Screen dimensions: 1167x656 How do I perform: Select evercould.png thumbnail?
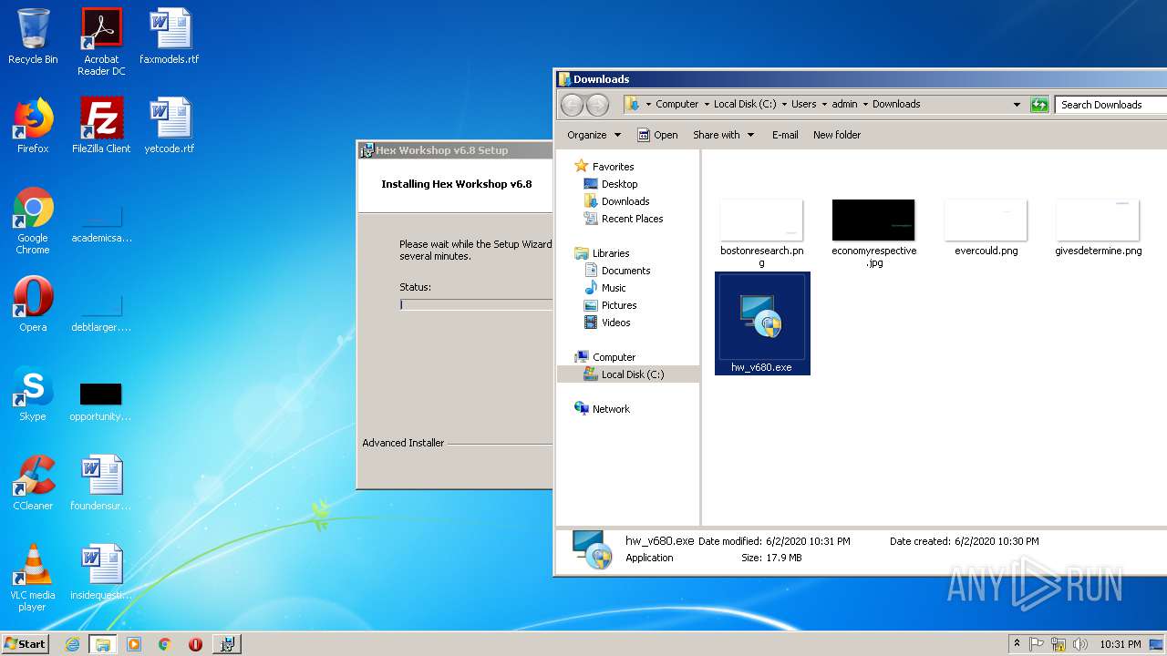click(x=986, y=227)
